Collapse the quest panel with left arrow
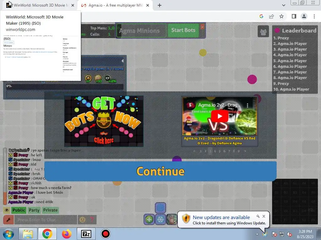Image resolution: width=321 pixels, height=240 pixels. 123,61
